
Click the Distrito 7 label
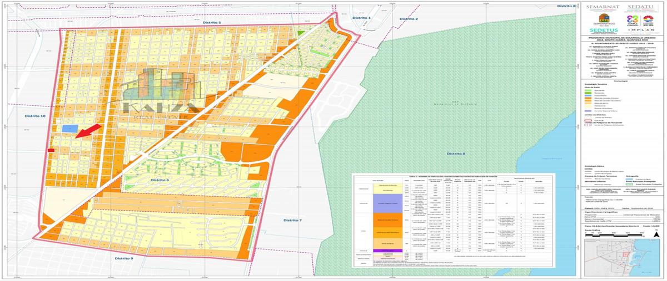click(x=292, y=221)
